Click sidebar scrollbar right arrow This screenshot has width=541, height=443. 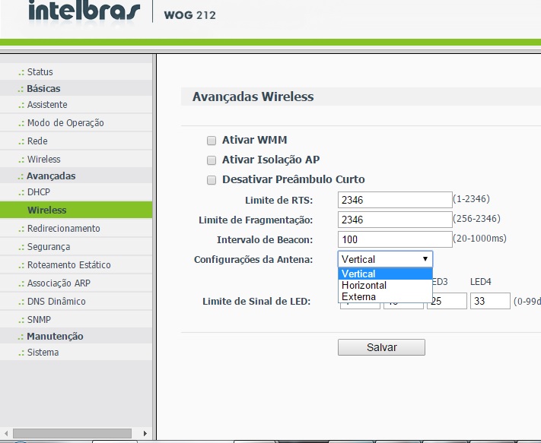(145, 433)
